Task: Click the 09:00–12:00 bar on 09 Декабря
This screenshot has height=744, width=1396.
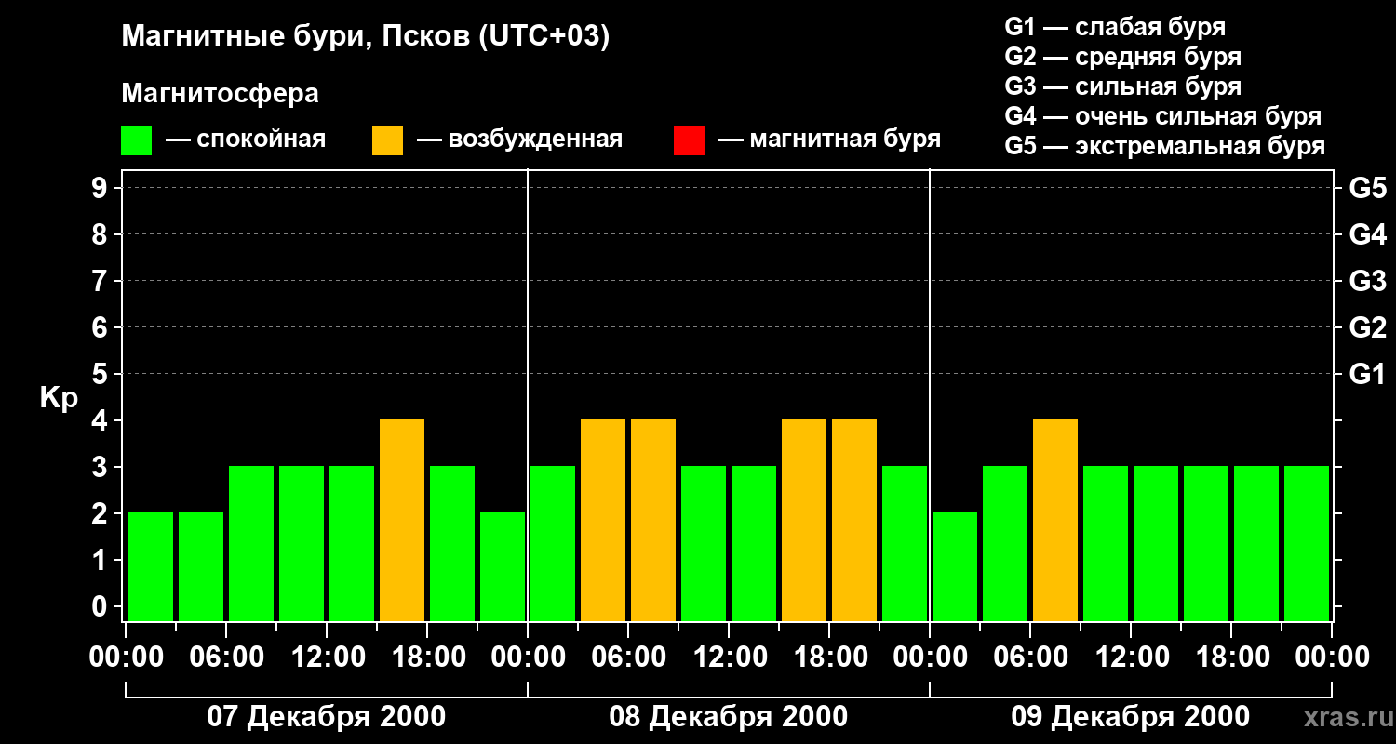Action: (1106, 543)
